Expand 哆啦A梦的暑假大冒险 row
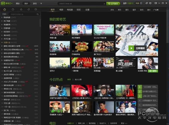The width and height of the screenshot is (169, 125). pos(2,53)
